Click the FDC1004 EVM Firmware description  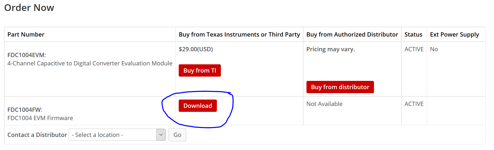tap(40, 118)
